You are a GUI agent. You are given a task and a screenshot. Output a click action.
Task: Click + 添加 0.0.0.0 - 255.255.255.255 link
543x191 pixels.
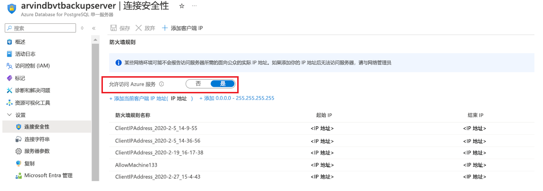click(x=237, y=98)
